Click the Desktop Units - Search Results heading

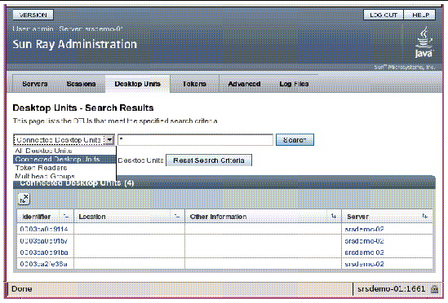pyautogui.click(x=83, y=108)
